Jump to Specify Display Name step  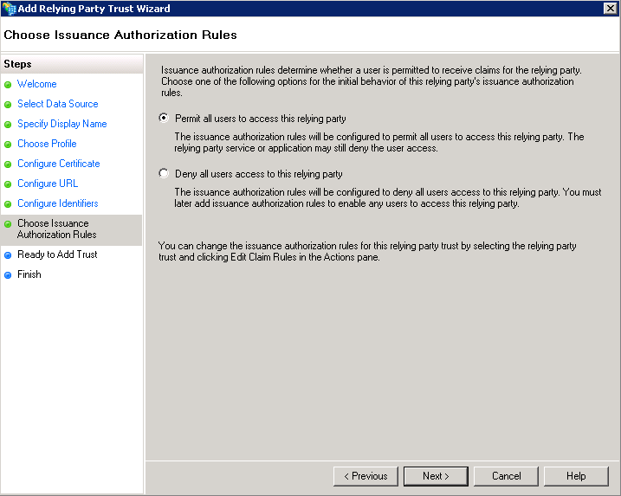(62, 124)
